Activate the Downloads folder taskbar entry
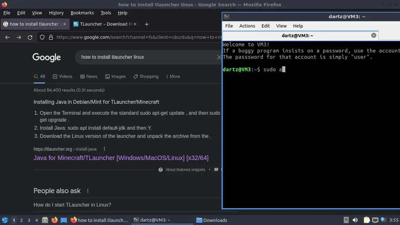This screenshot has width=400, height=225. click(212, 220)
